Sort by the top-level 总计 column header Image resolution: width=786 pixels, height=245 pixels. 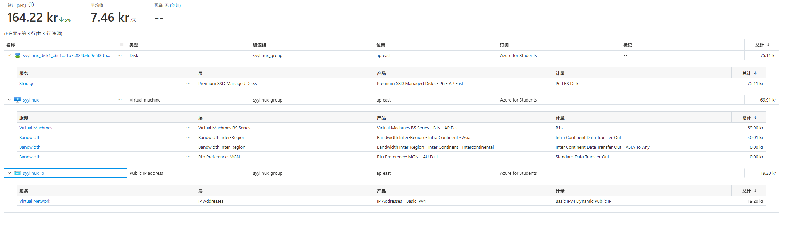tap(763, 45)
